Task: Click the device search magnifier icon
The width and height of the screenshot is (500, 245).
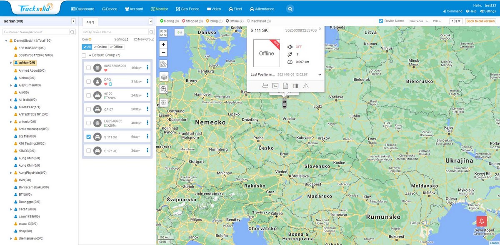Action: tap(152, 32)
